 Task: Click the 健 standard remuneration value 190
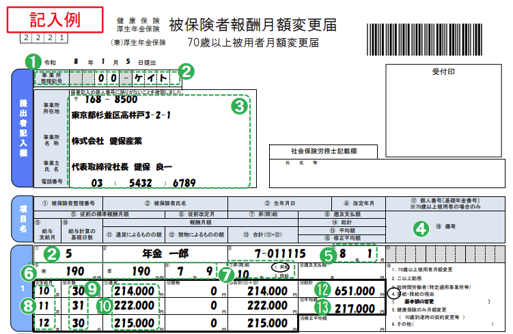tap(75, 271)
